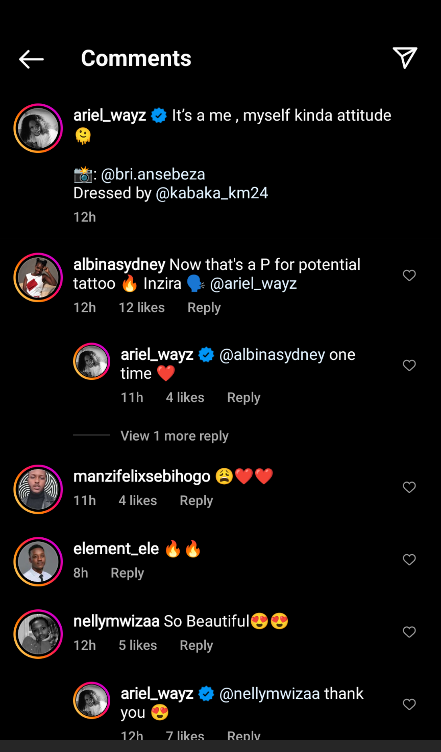Open element_ele's profile avatar
The height and width of the screenshot is (752, 441).
pos(38,561)
